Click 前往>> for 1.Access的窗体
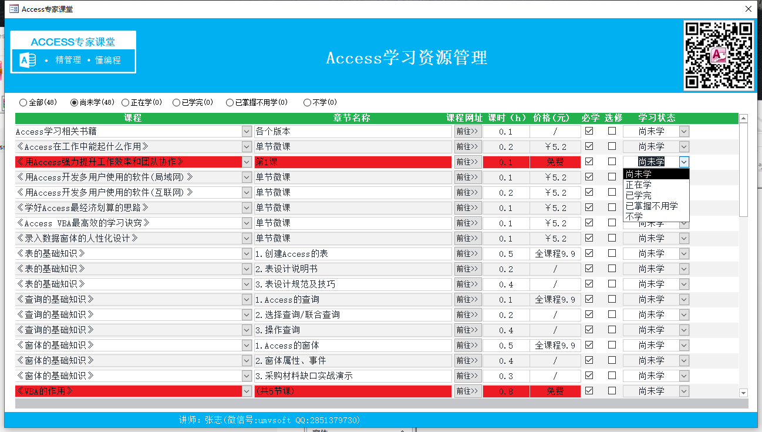 468,346
